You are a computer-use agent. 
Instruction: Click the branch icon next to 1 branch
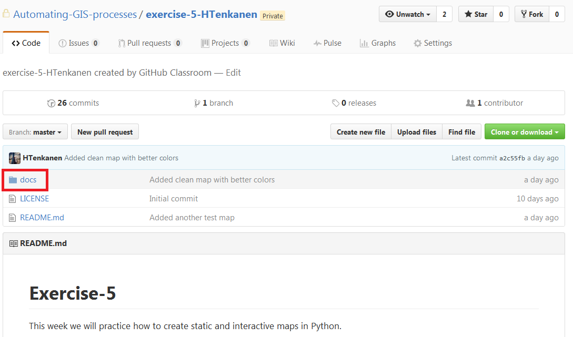197,103
